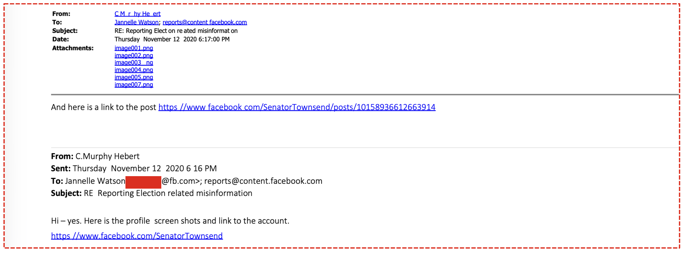Click the quoted sender name C.Murphy Hebert

(x=107, y=156)
